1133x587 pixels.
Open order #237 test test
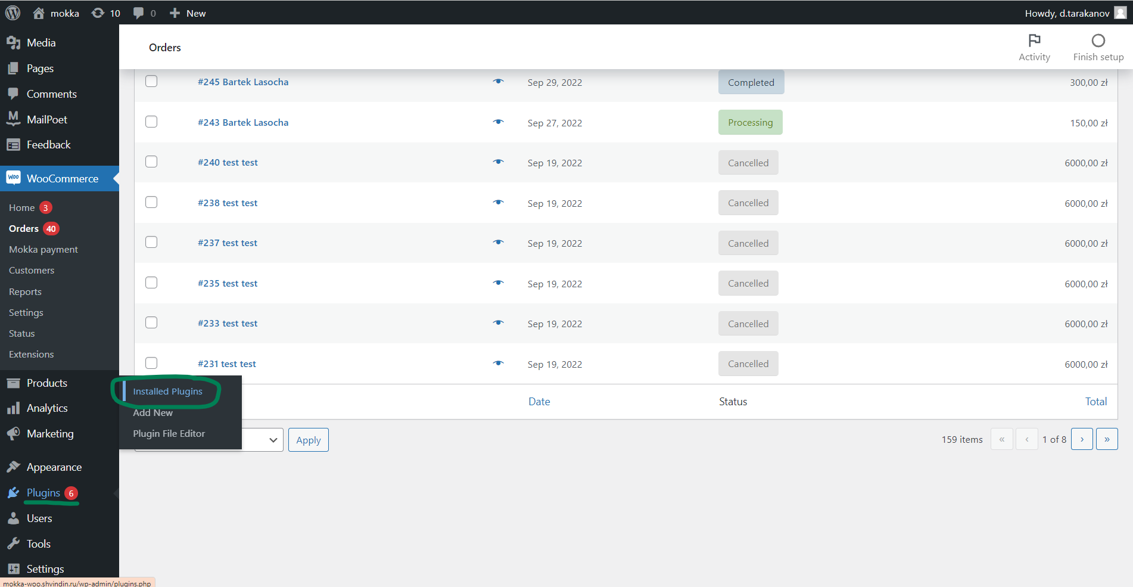coord(228,243)
